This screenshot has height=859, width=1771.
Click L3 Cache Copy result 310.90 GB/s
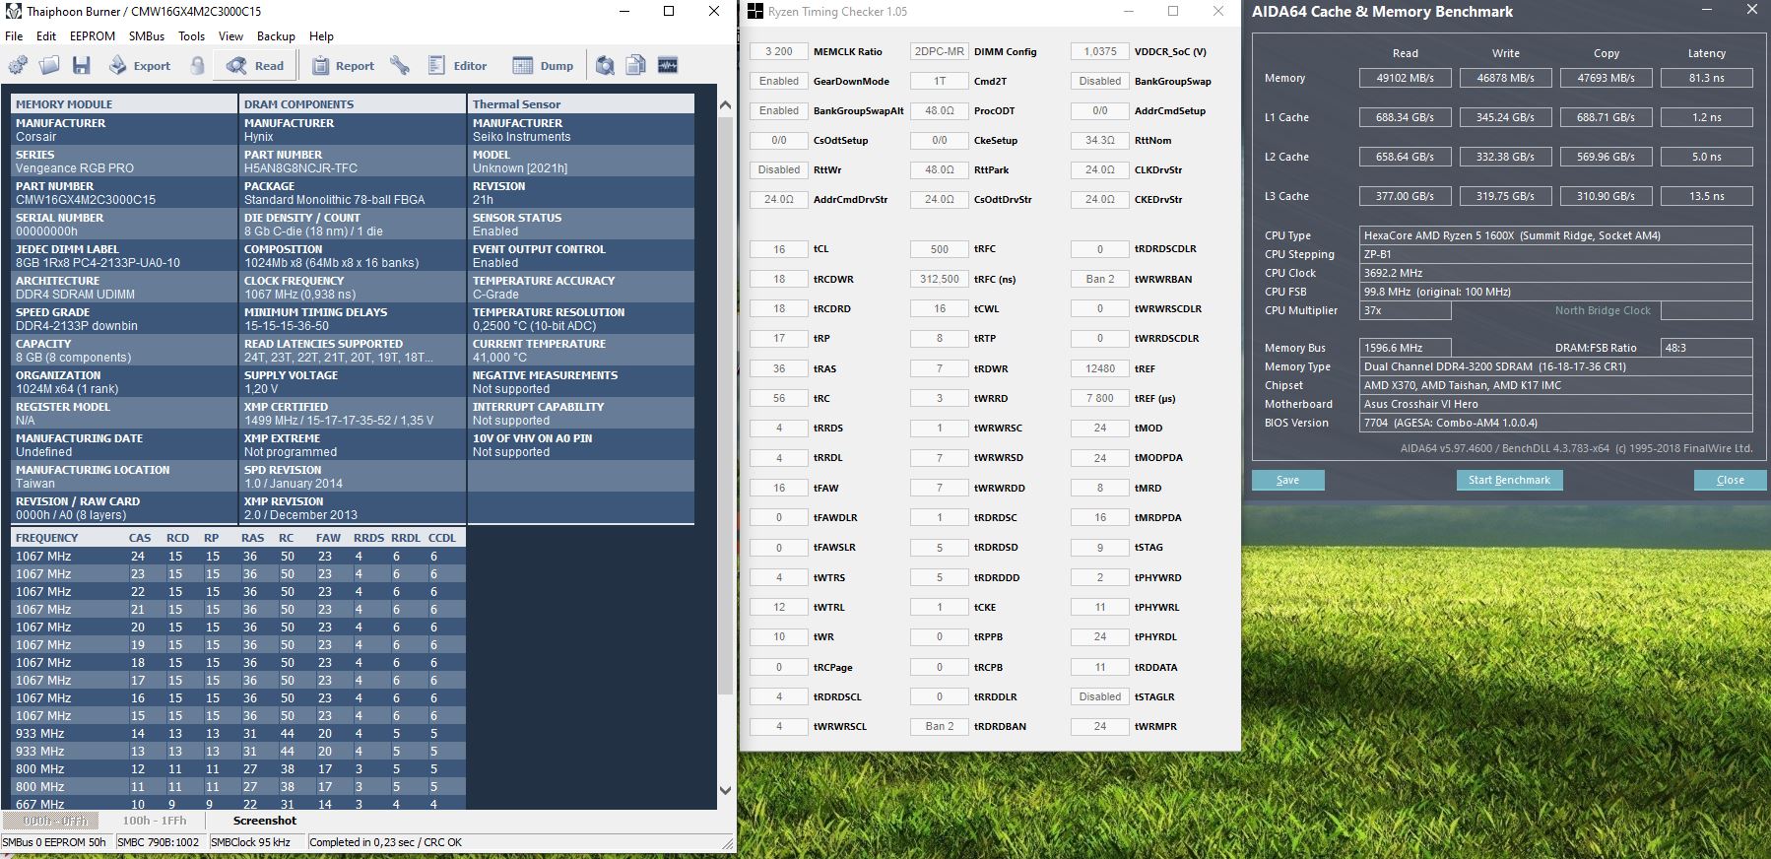pos(1607,196)
